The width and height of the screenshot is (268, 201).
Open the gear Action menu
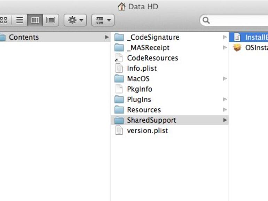(x=75, y=20)
